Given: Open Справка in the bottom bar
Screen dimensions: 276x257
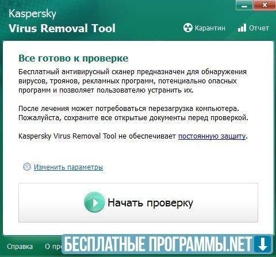Looking at the screenshot, I should pyautogui.click(x=20, y=247).
